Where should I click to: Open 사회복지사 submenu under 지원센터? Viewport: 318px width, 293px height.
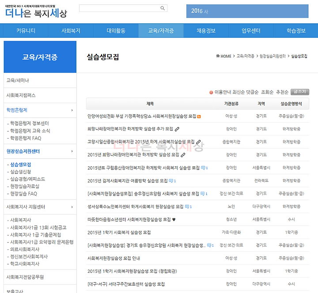pos(20,220)
